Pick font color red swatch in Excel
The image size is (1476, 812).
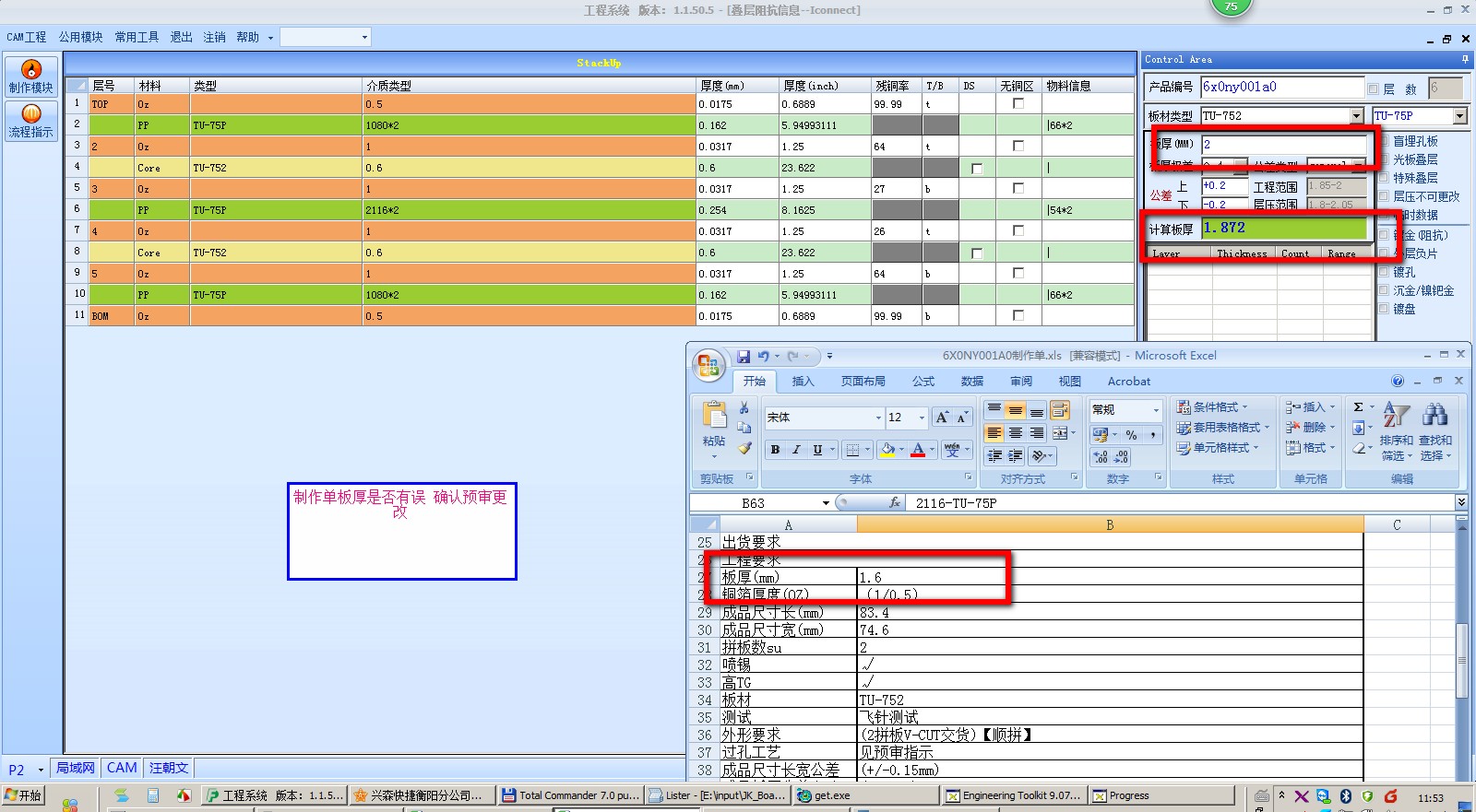pyautogui.click(x=918, y=450)
